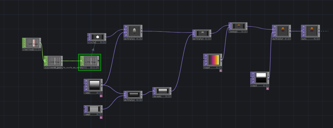This screenshot has width=333, height=128.
Task: Click the lookup1 node name label
Action: 234,32
